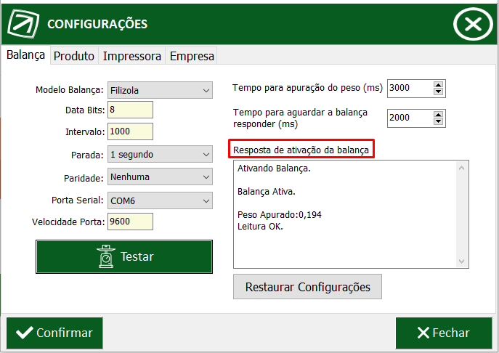Select the Empresa tab
The image size is (499, 353).
point(192,56)
